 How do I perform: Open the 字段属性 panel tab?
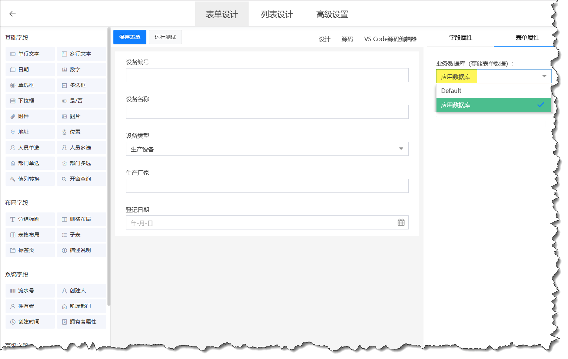(461, 37)
